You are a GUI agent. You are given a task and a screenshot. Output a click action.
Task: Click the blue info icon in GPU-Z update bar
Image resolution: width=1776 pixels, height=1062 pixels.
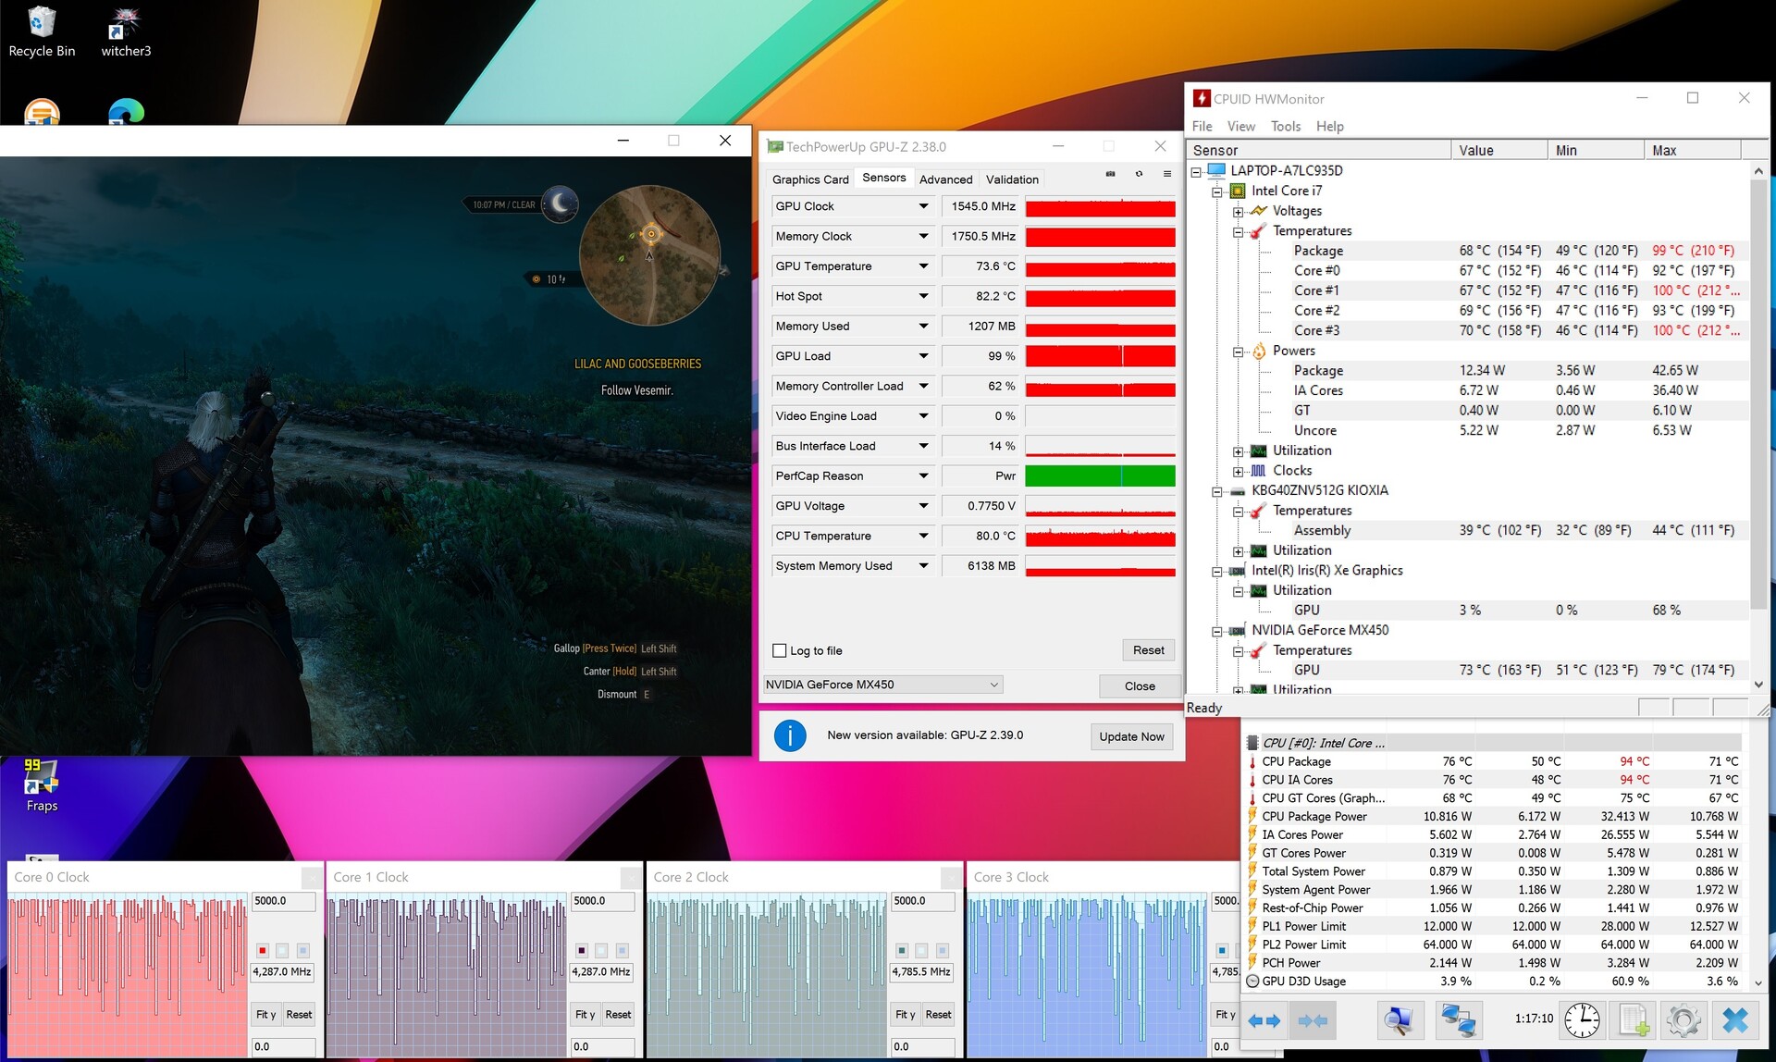coord(790,736)
